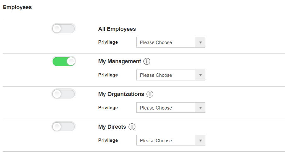
Task: Select the My Organizations label text
Action: (x=121, y=94)
